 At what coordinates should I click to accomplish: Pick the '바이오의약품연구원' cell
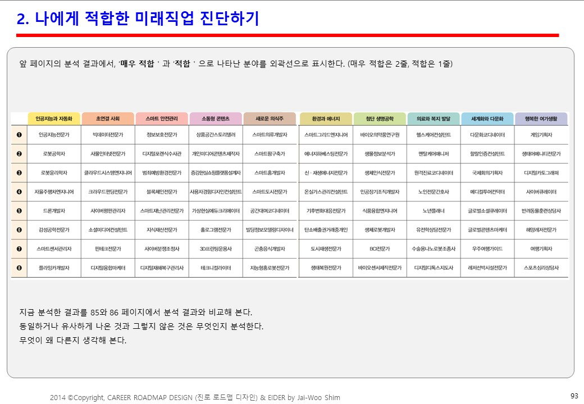(380, 135)
